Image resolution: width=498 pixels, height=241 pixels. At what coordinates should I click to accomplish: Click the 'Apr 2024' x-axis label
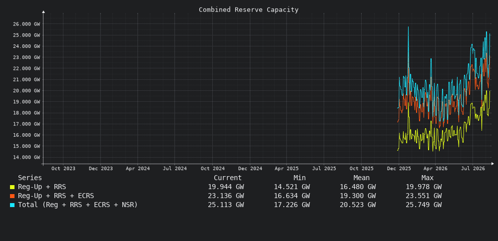138,169
